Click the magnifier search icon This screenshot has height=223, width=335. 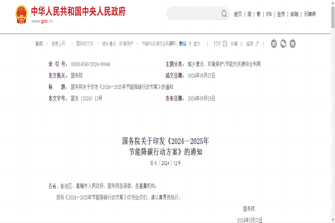pos(224,14)
